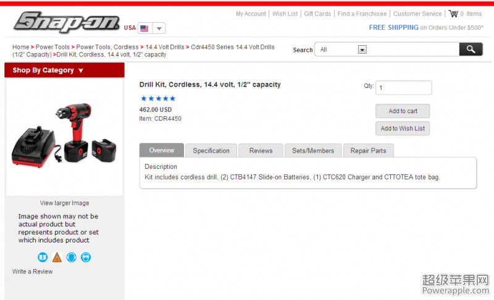Click the ear protection safety icon
Image resolution: width=494 pixels, height=300 pixels.
click(72, 257)
